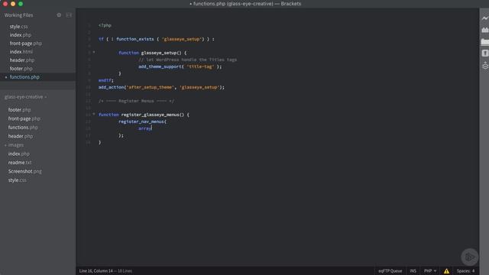Select index.php in Working Files
This screenshot has height=275, width=489.
coord(21,35)
